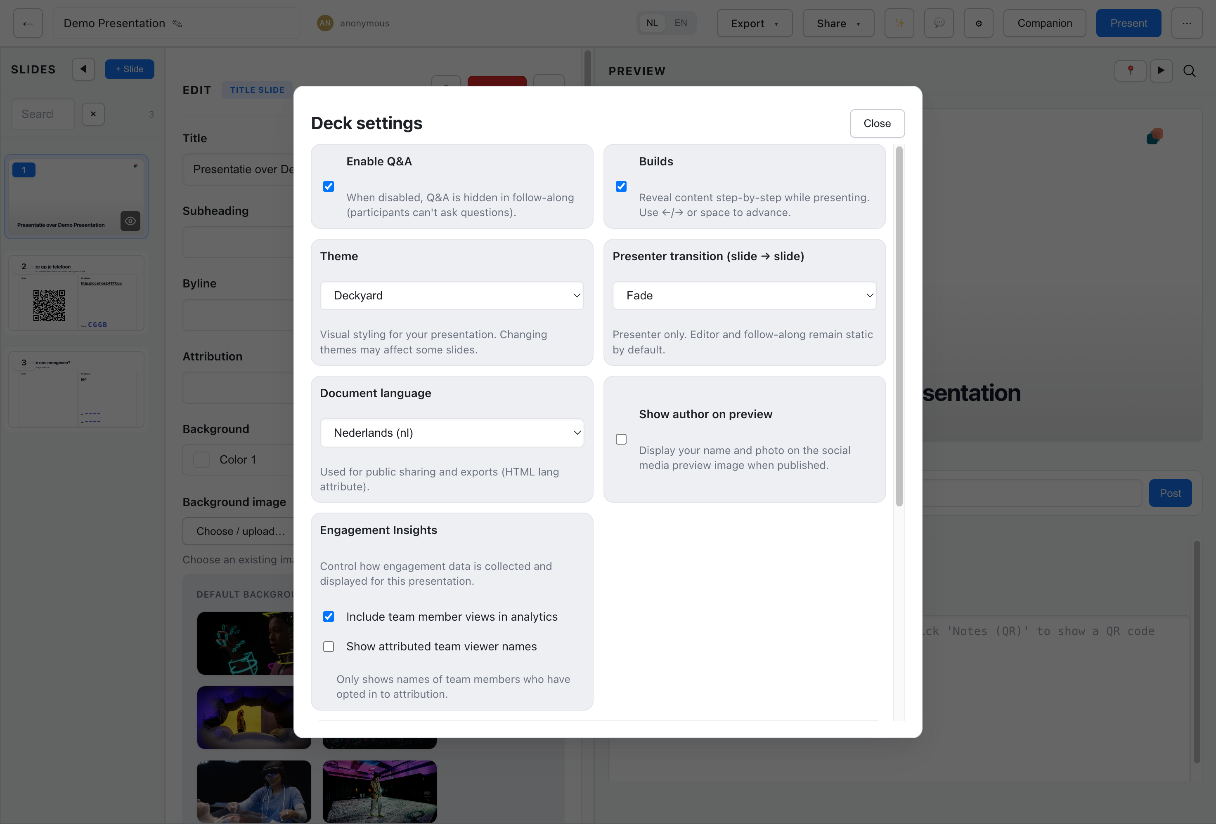Open the more options ellipsis menu
1216x824 pixels.
pos(1186,24)
